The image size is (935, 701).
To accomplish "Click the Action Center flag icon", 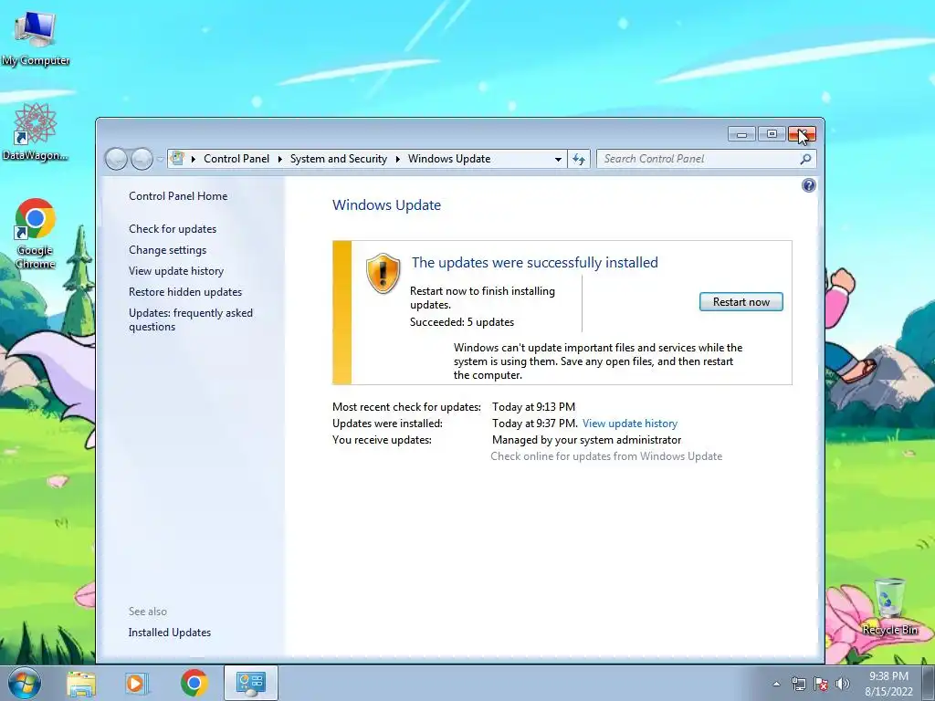I will click(x=821, y=684).
